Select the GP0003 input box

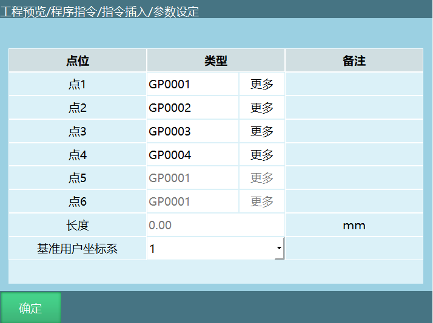(x=193, y=132)
